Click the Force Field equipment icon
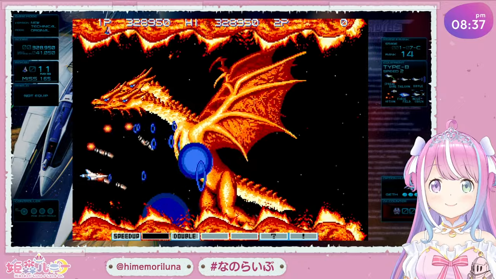 pyautogui.click(x=404, y=95)
